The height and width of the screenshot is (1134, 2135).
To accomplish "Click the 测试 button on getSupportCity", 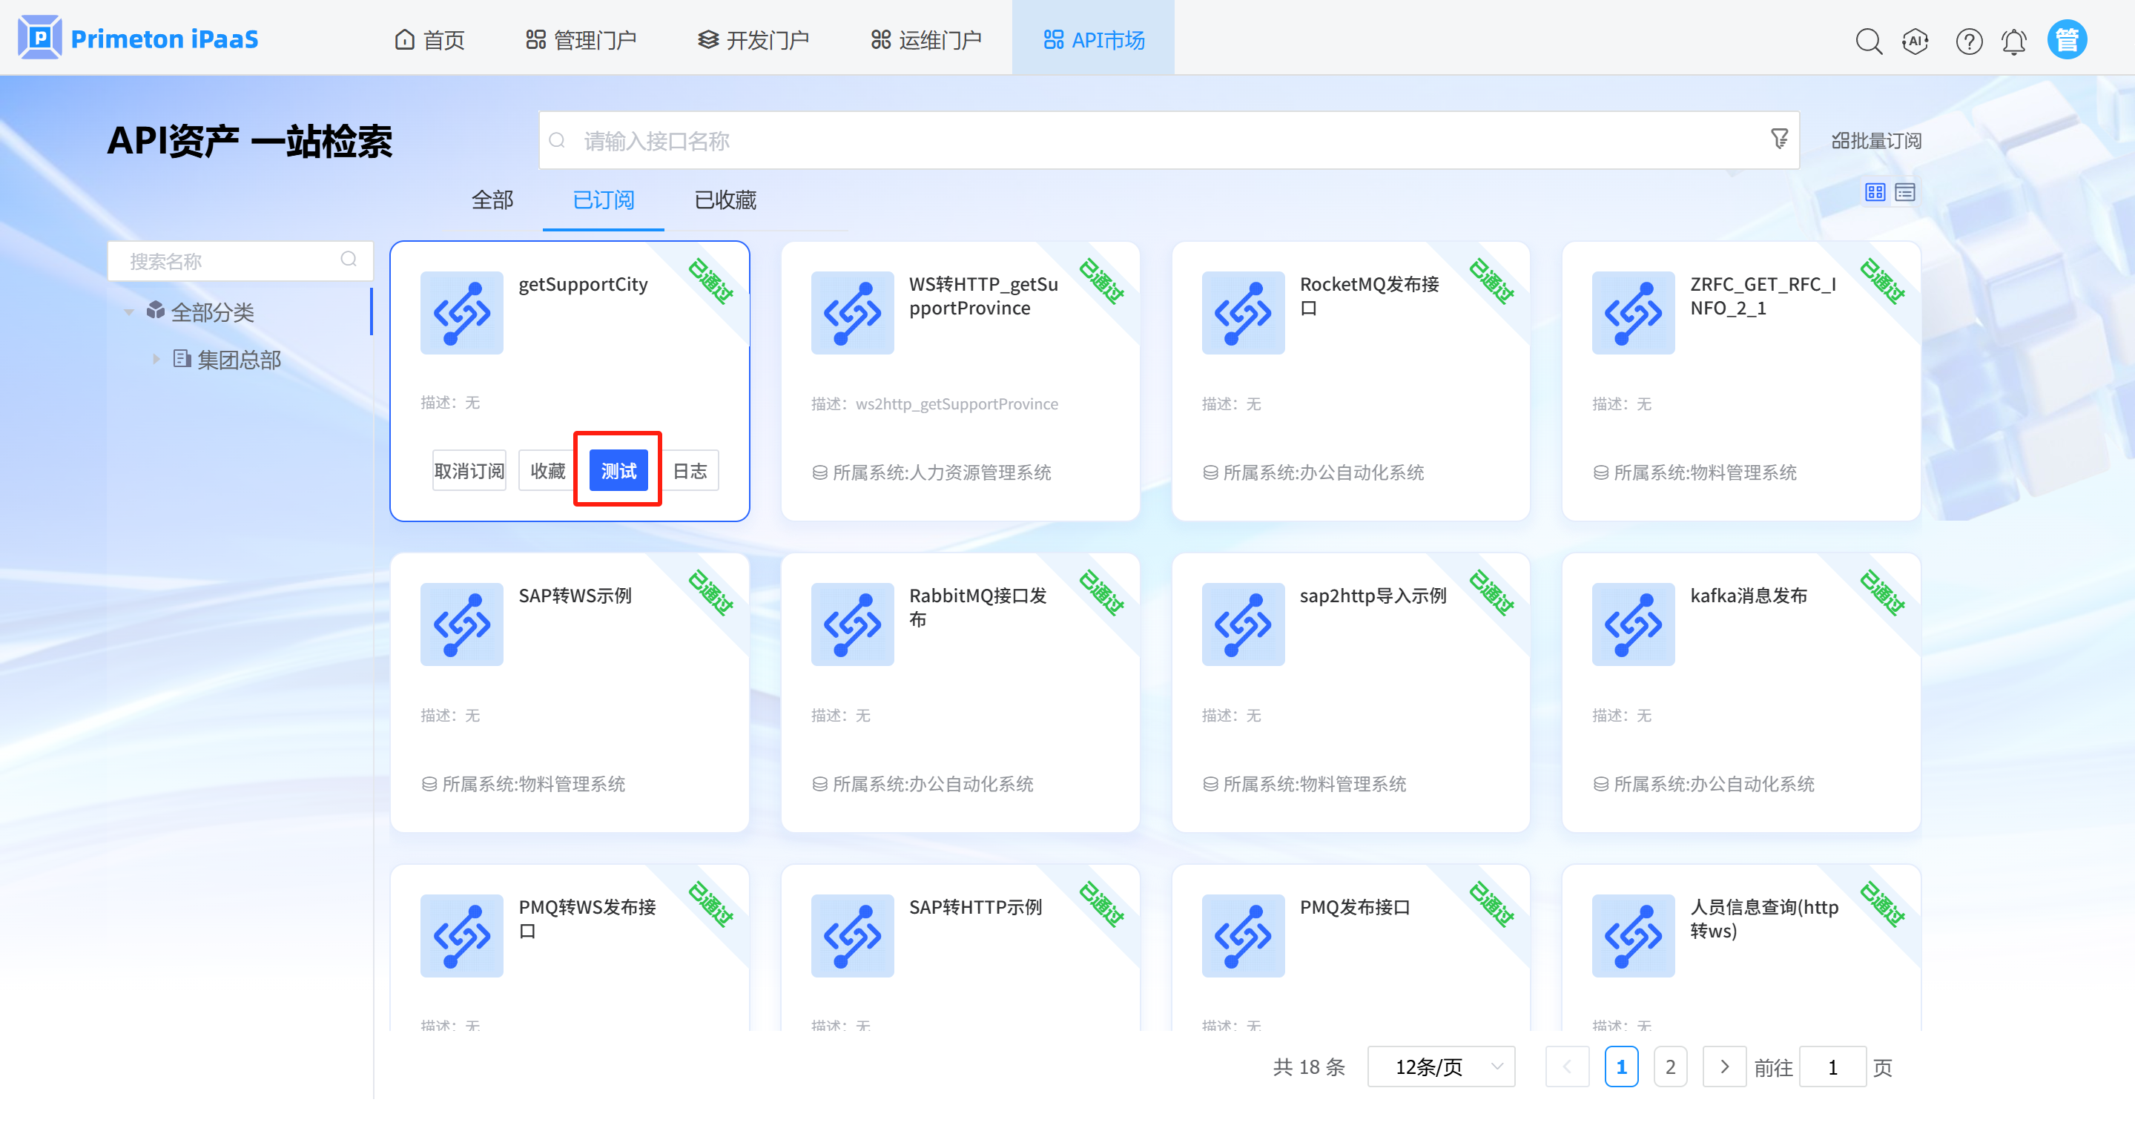I will pos(618,471).
